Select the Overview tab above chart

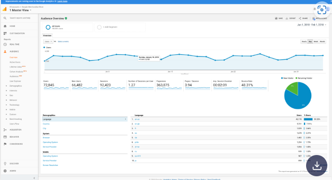click(x=47, y=36)
